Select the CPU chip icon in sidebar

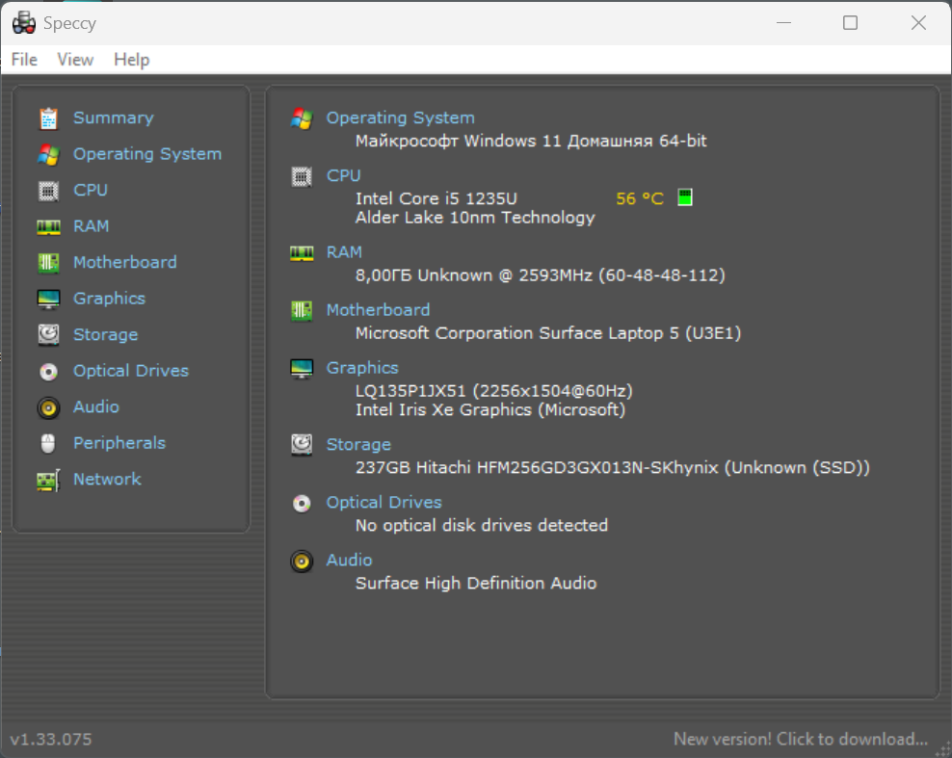(x=48, y=191)
